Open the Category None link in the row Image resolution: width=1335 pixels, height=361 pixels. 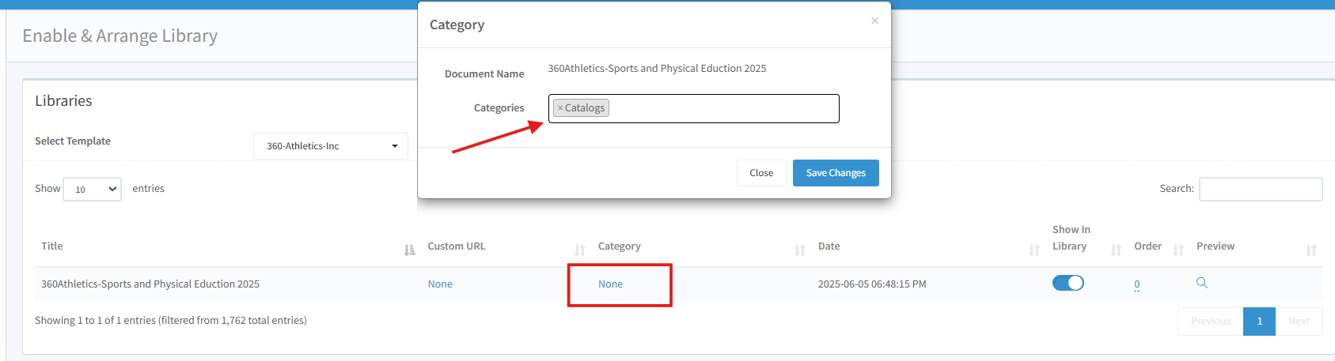(x=610, y=284)
